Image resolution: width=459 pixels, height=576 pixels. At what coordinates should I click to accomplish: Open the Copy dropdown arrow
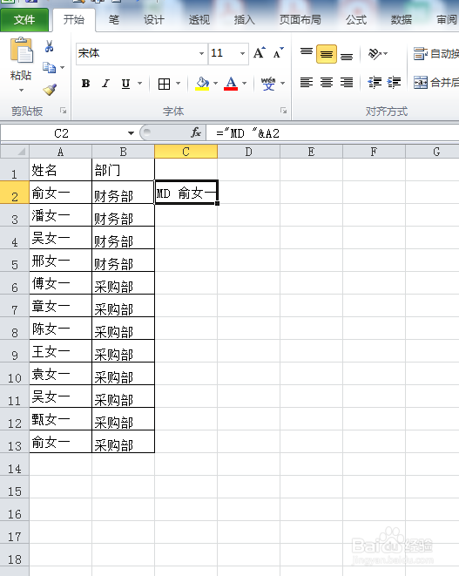(x=62, y=68)
